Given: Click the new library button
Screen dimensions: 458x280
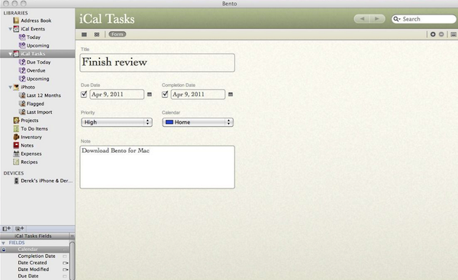Looking at the screenshot, I should [6, 229].
